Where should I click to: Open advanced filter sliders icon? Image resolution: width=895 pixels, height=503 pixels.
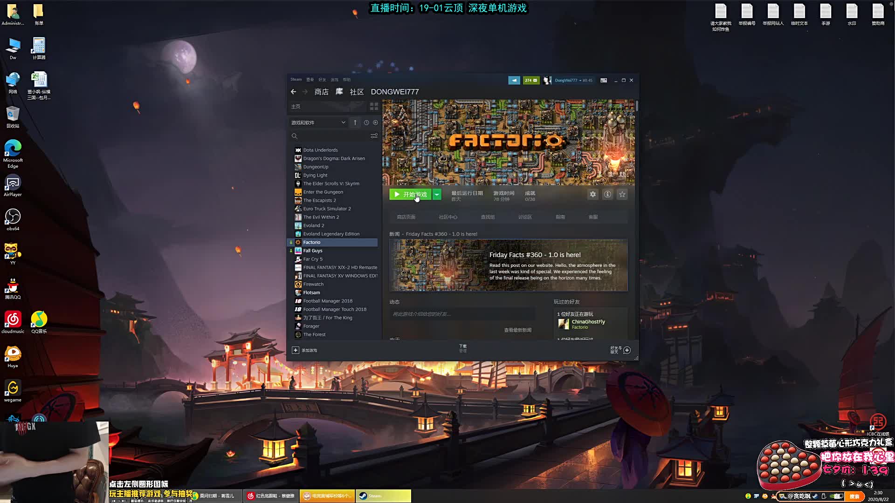(374, 136)
